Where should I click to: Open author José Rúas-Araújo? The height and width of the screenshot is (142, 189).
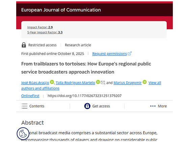click(35, 83)
